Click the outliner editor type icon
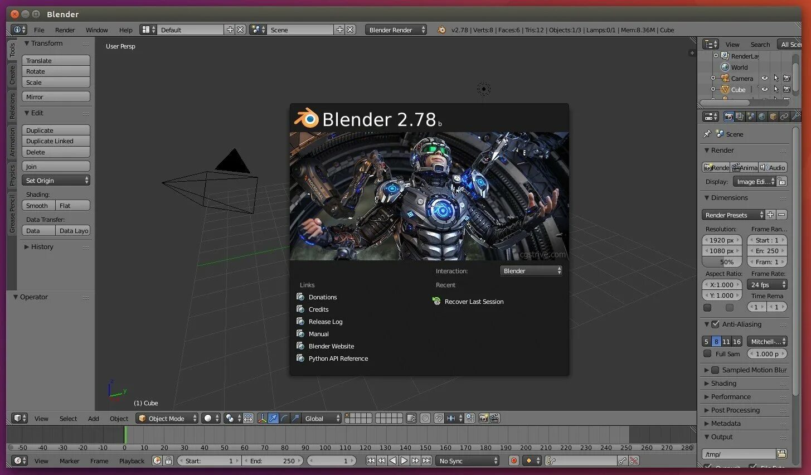 [x=711, y=44]
